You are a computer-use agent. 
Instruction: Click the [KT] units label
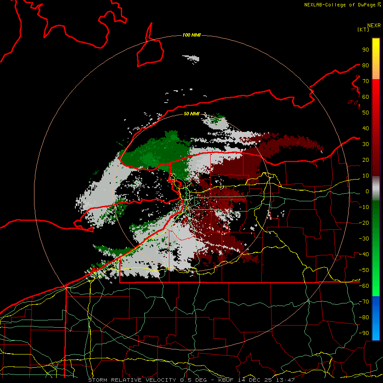point(363,29)
